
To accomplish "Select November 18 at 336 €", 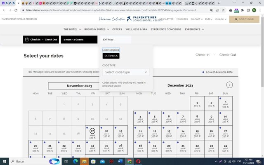I will click(x=106, y=133).
